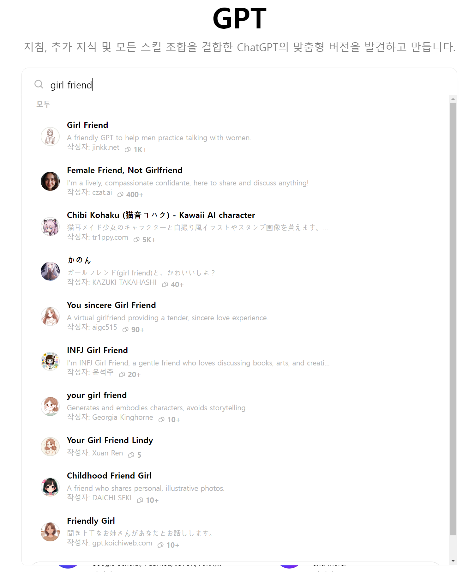This screenshot has width=475, height=572.
Task: Click the magnifying glass search icon
Action: 39,84
